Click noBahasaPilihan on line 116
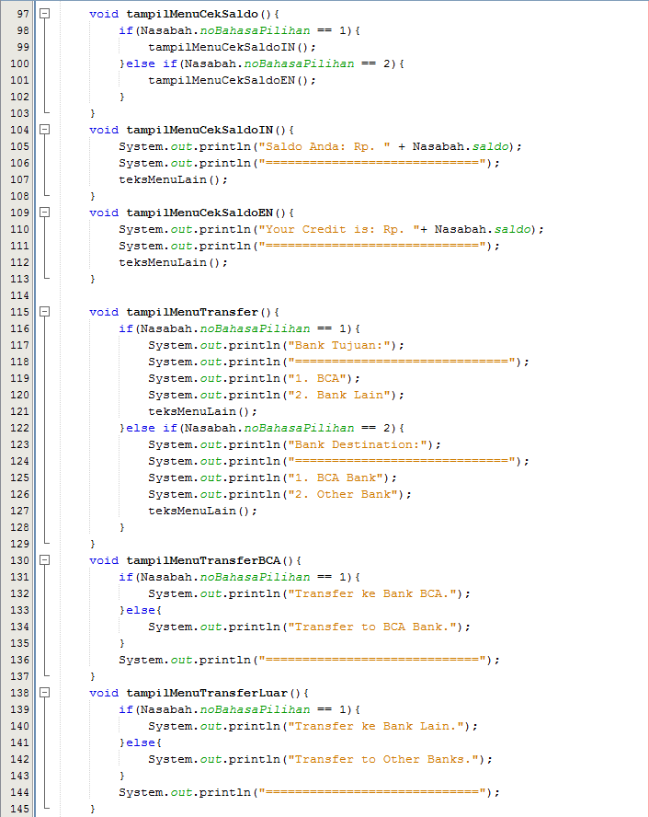Viewport: 649px width, 817px height. (255, 328)
